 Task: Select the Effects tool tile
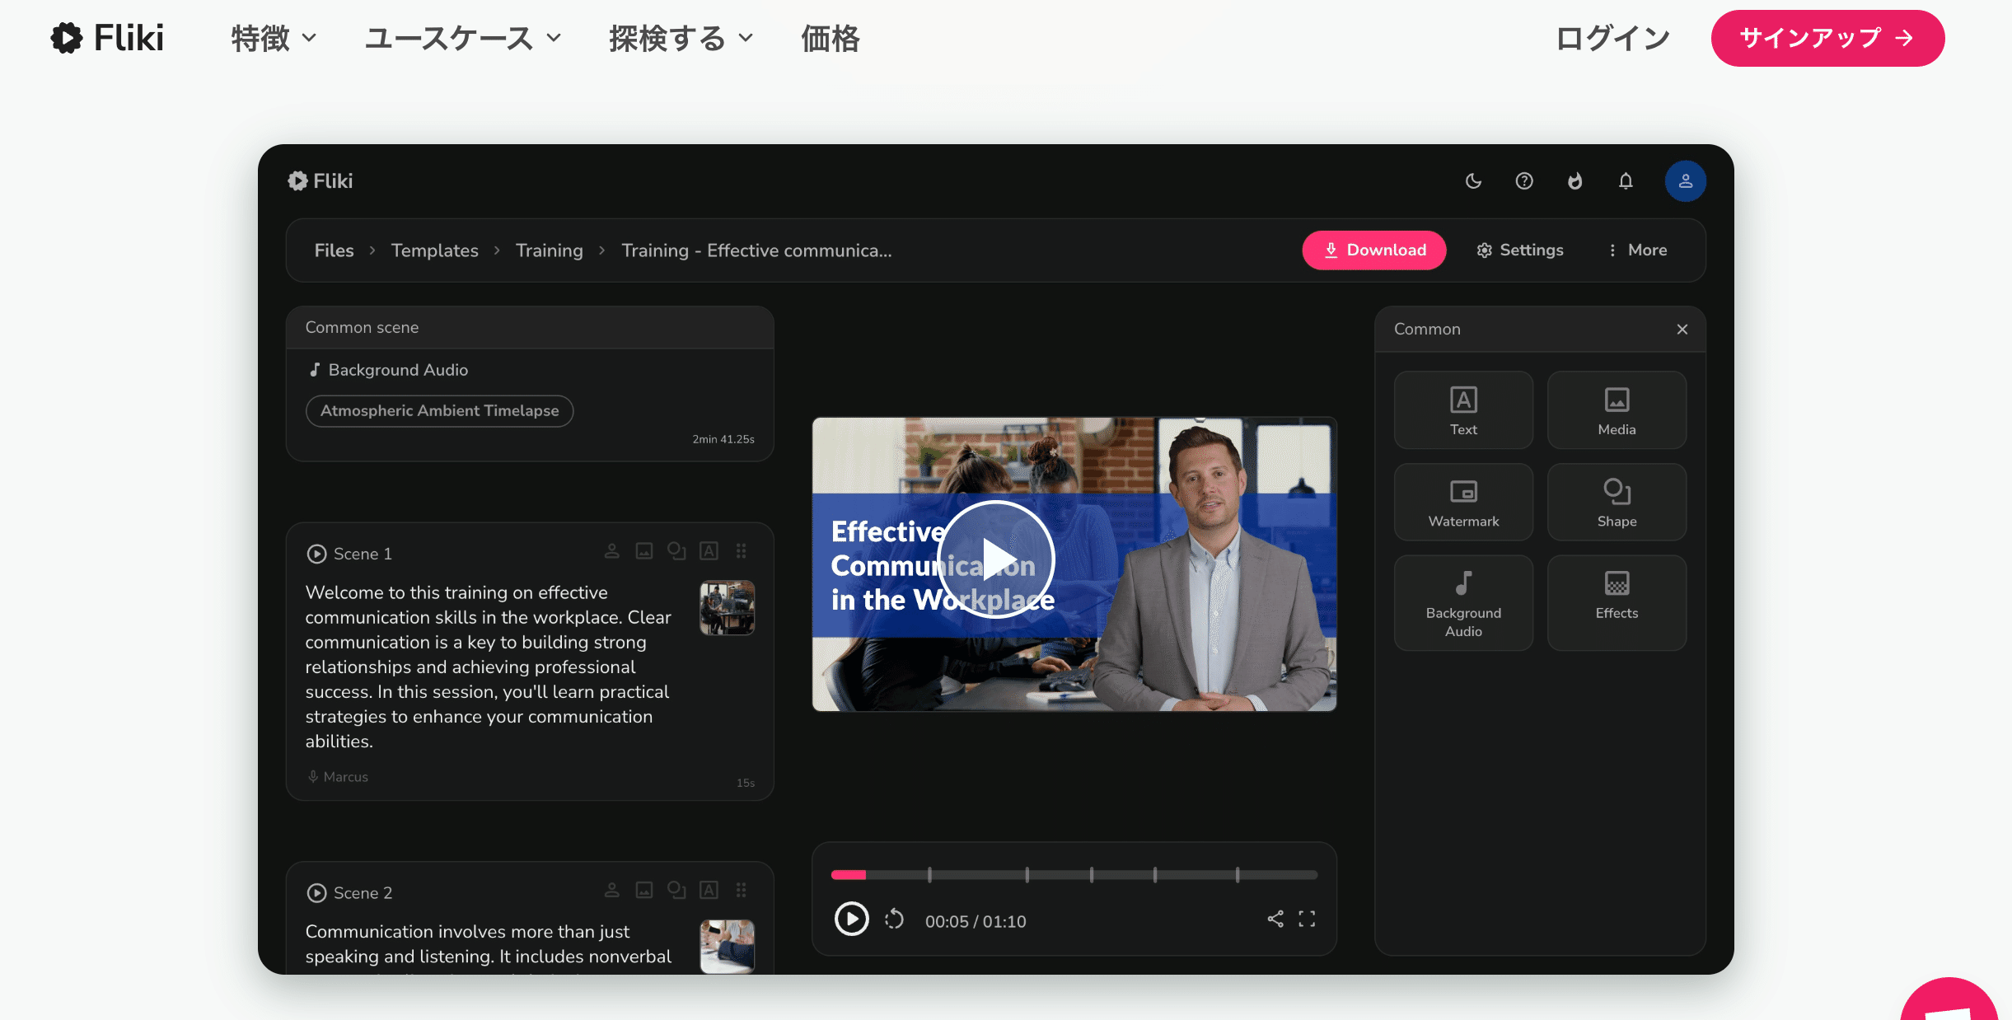1617,603
